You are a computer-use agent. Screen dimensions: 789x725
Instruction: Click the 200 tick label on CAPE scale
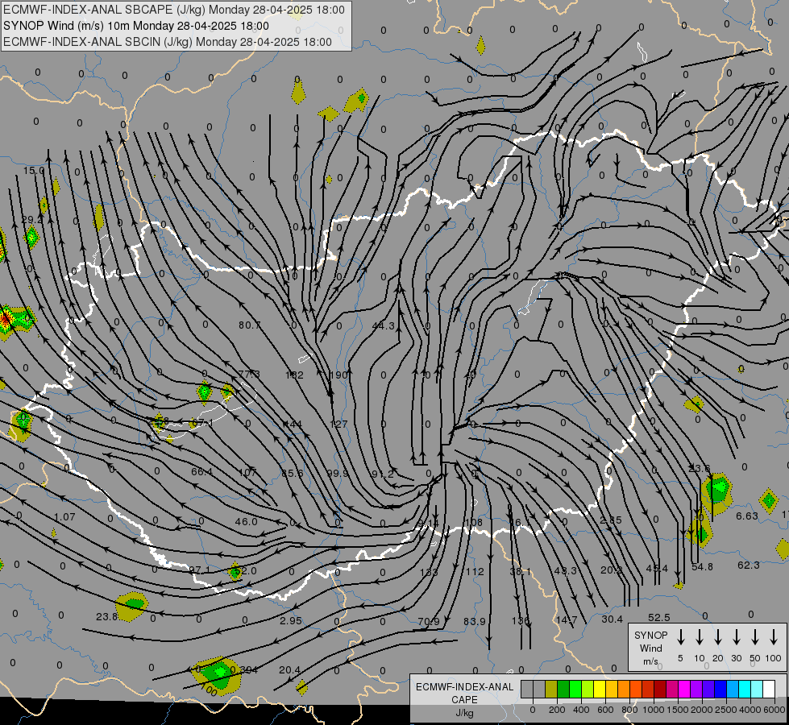pyautogui.click(x=557, y=710)
